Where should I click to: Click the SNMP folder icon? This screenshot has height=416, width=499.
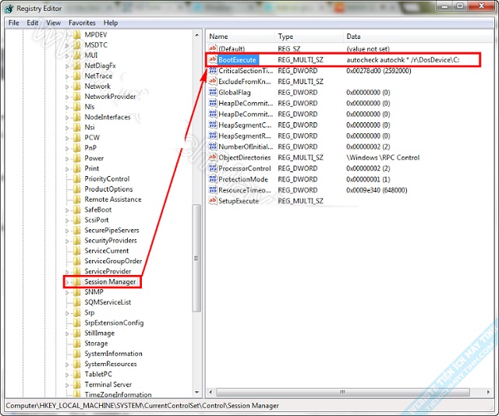coord(76,292)
